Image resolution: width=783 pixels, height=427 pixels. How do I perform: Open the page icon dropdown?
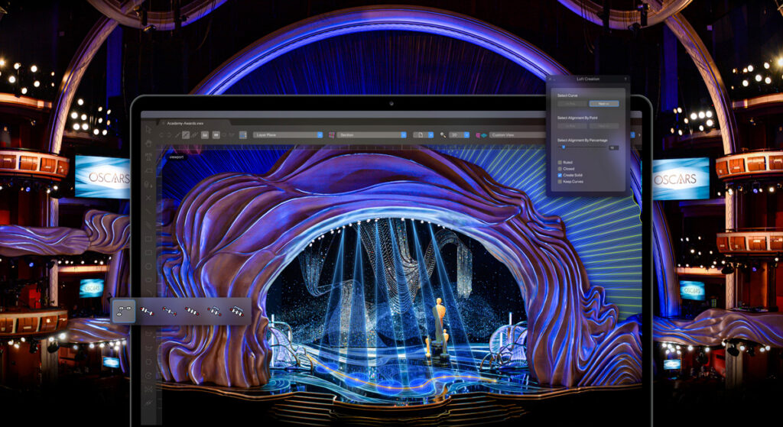(424, 134)
